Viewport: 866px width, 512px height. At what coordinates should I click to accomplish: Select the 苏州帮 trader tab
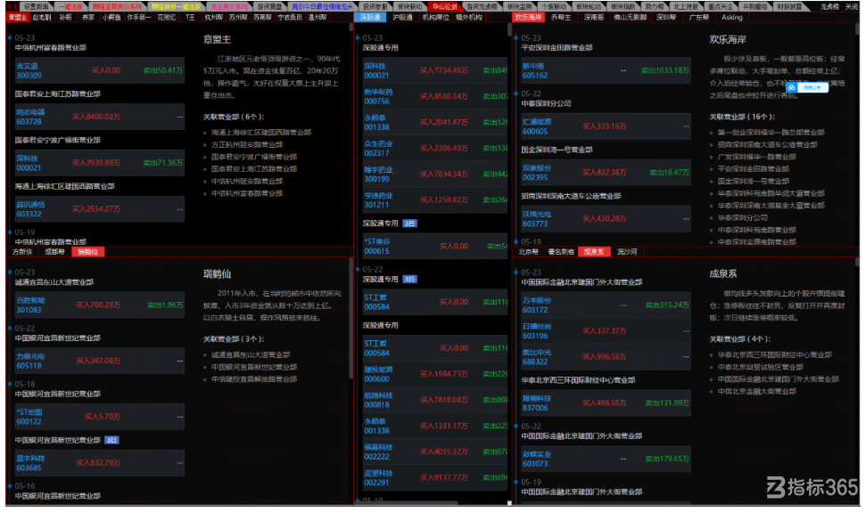tap(238, 17)
